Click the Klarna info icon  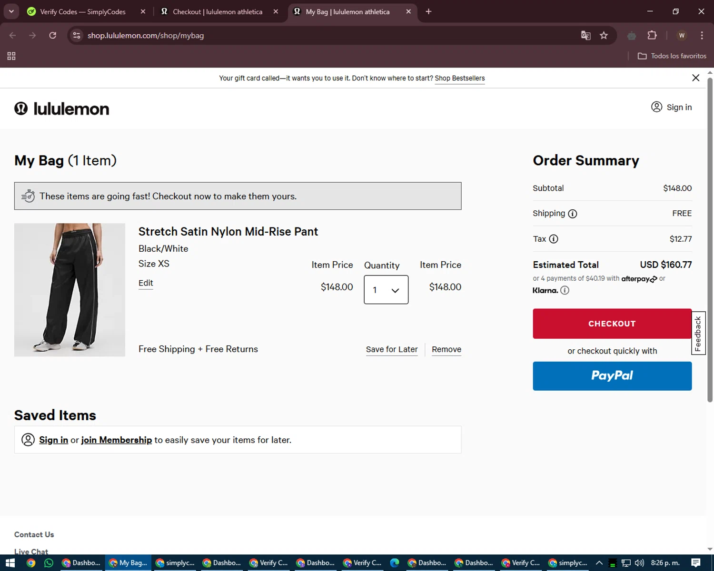click(x=565, y=290)
